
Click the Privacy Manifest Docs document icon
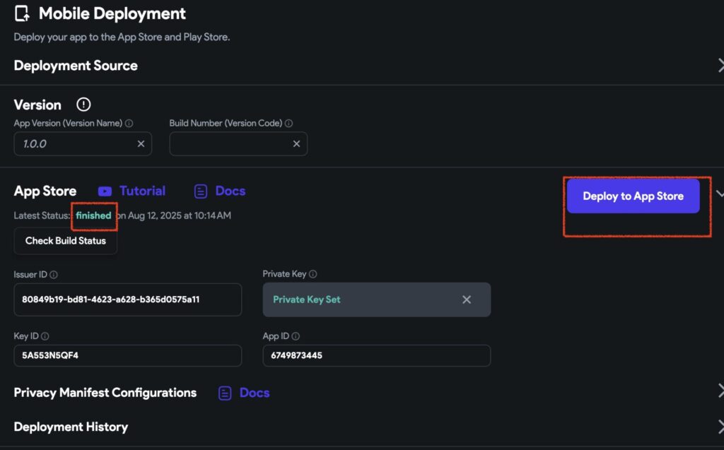pos(225,393)
